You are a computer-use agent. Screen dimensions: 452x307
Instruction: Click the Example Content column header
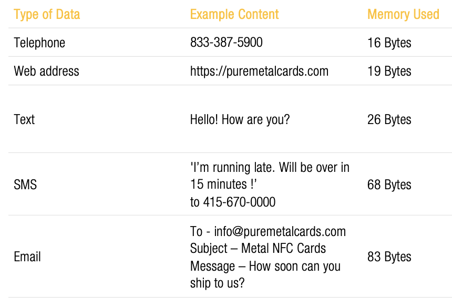coord(234,14)
